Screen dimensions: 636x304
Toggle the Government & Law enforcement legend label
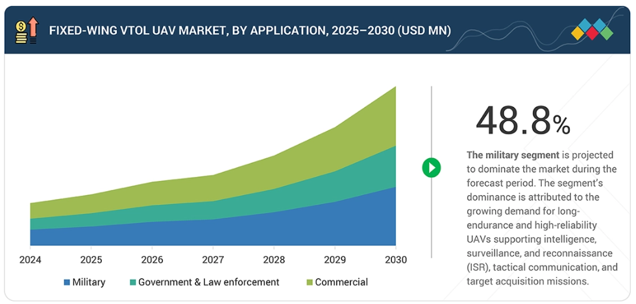[208, 283]
